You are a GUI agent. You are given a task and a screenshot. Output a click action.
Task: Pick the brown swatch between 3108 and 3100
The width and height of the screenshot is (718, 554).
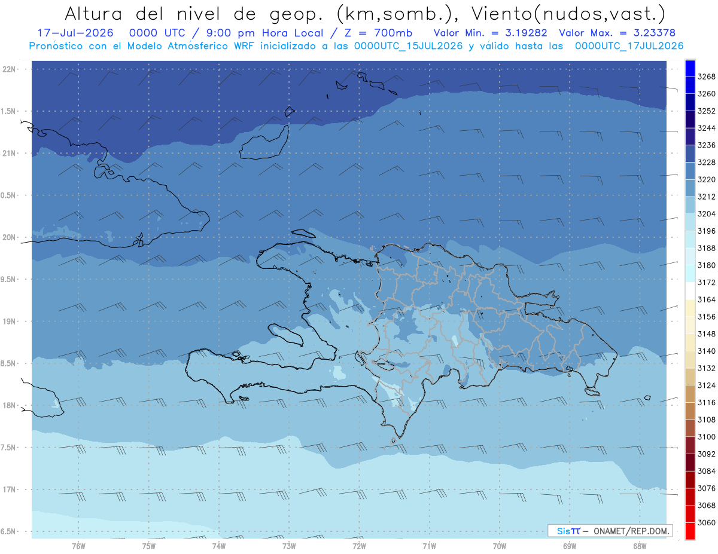point(690,428)
